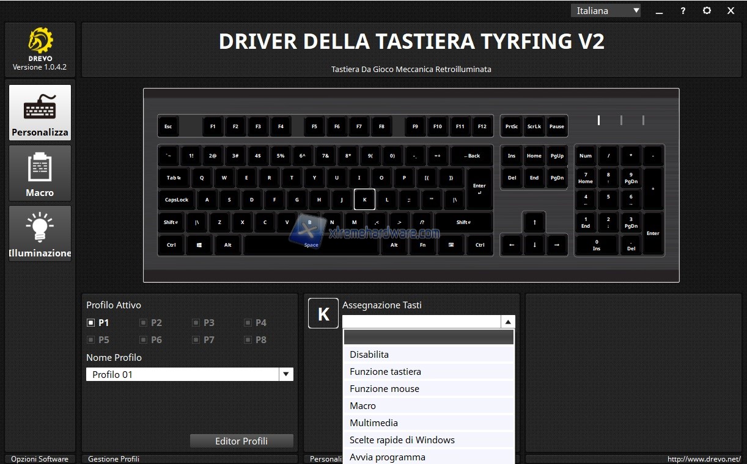Click the settings gear icon

[707, 10]
